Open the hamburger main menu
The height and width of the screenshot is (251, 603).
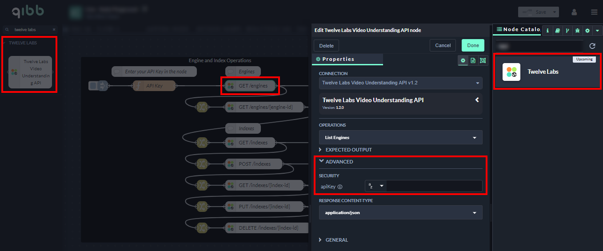click(x=594, y=12)
